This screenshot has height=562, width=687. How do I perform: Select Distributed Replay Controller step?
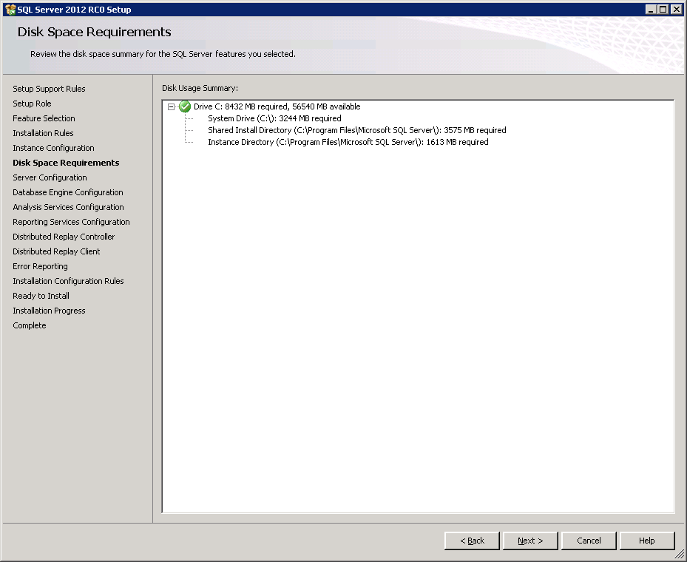click(x=64, y=237)
